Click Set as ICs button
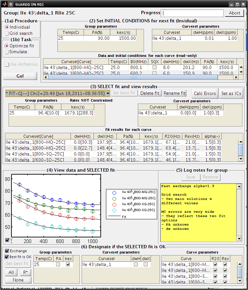248x290 pixels. coord(231,93)
